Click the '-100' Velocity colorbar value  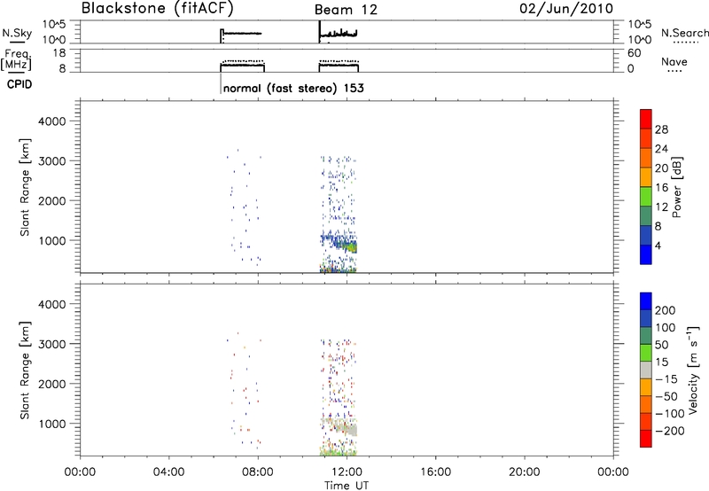[x=670, y=413]
